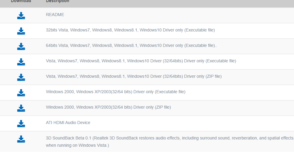Click Windows 2000/XP ZIP file description text

[108, 107]
